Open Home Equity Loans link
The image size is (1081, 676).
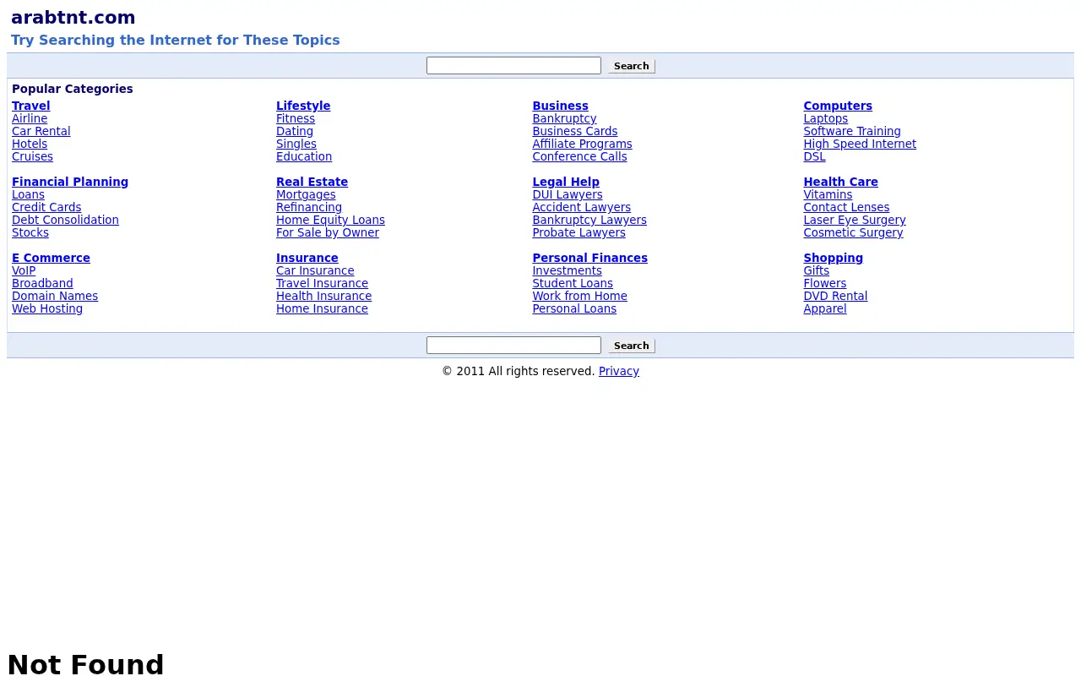pyautogui.click(x=330, y=220)
